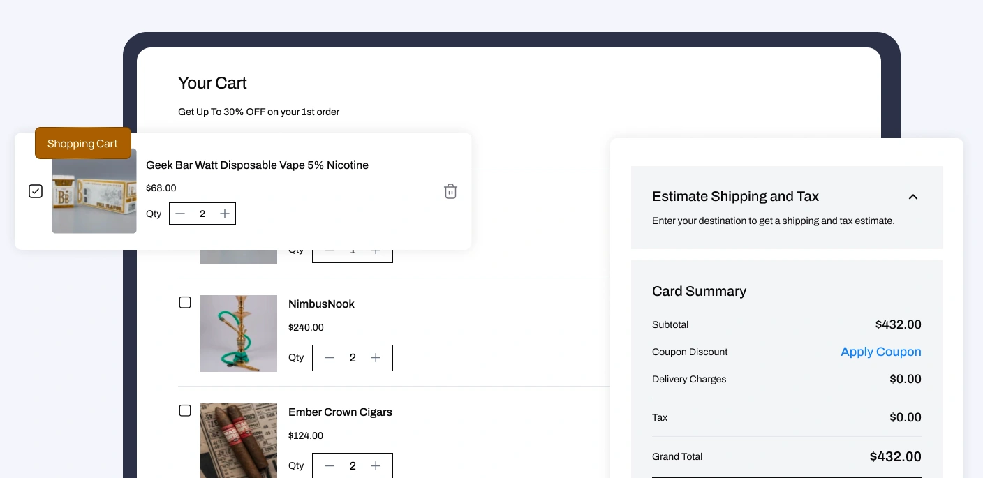Open the NimbusNook hookah product image
Image resolution: width=983 pixels, height=478 pixels.
[x=239, y=334]
